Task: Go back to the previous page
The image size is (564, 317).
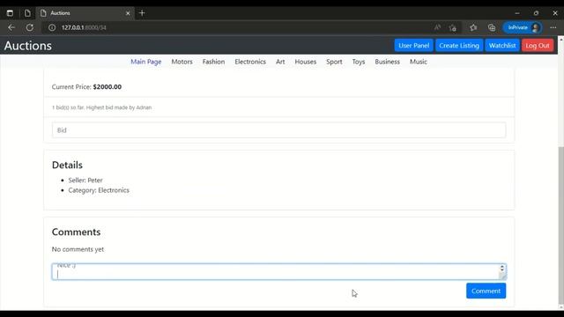Action: click(x=11, y=27)
